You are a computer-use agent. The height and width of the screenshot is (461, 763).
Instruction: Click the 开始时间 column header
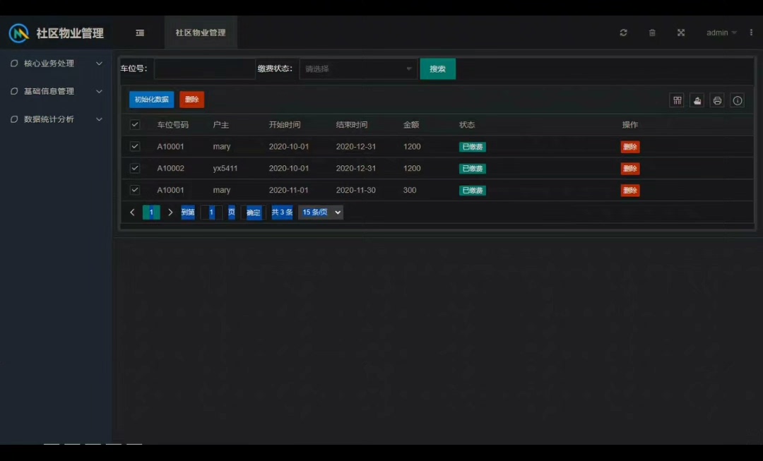pyautogui.click(x=285, y=125)
